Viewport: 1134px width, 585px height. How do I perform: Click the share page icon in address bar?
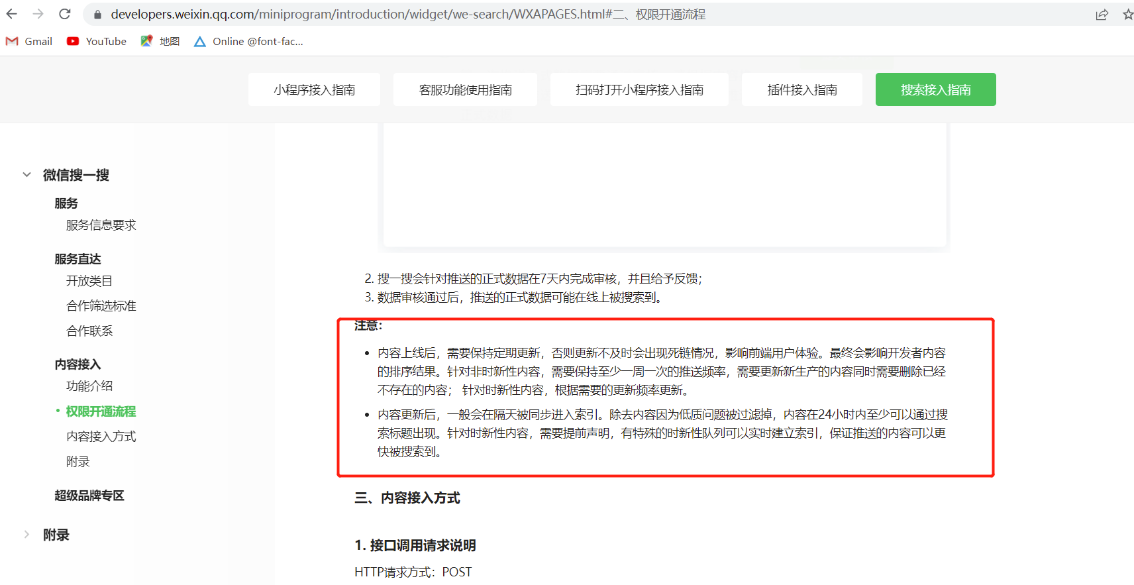click(x=1102, y=15)
